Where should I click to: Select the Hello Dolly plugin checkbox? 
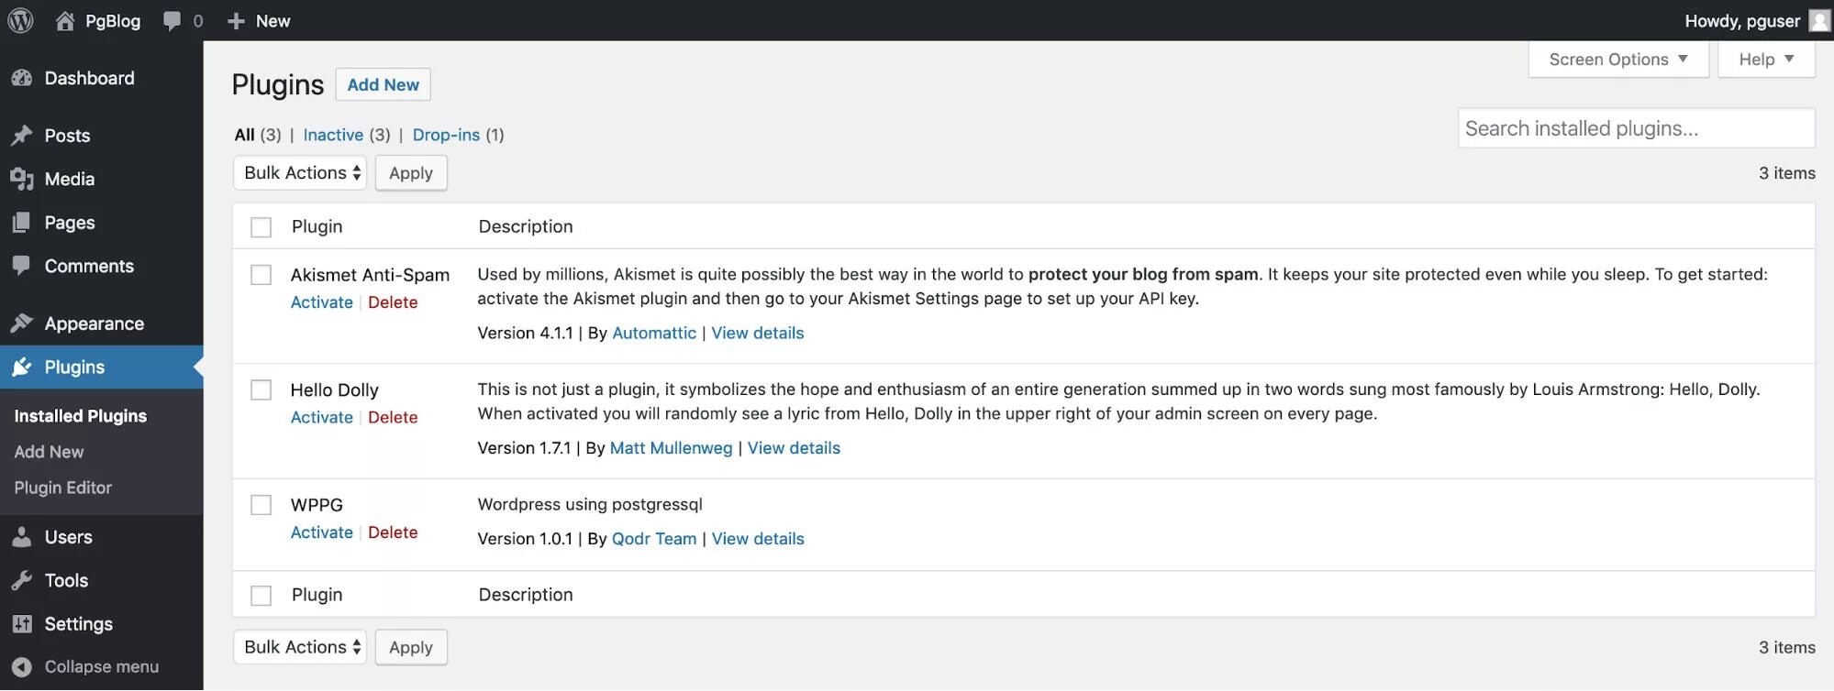(261, 390)
